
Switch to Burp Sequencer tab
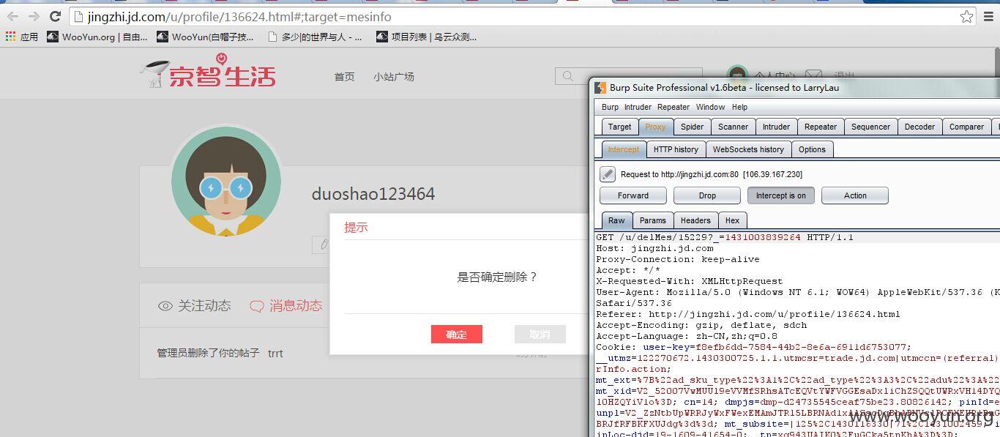coord(870,127)
